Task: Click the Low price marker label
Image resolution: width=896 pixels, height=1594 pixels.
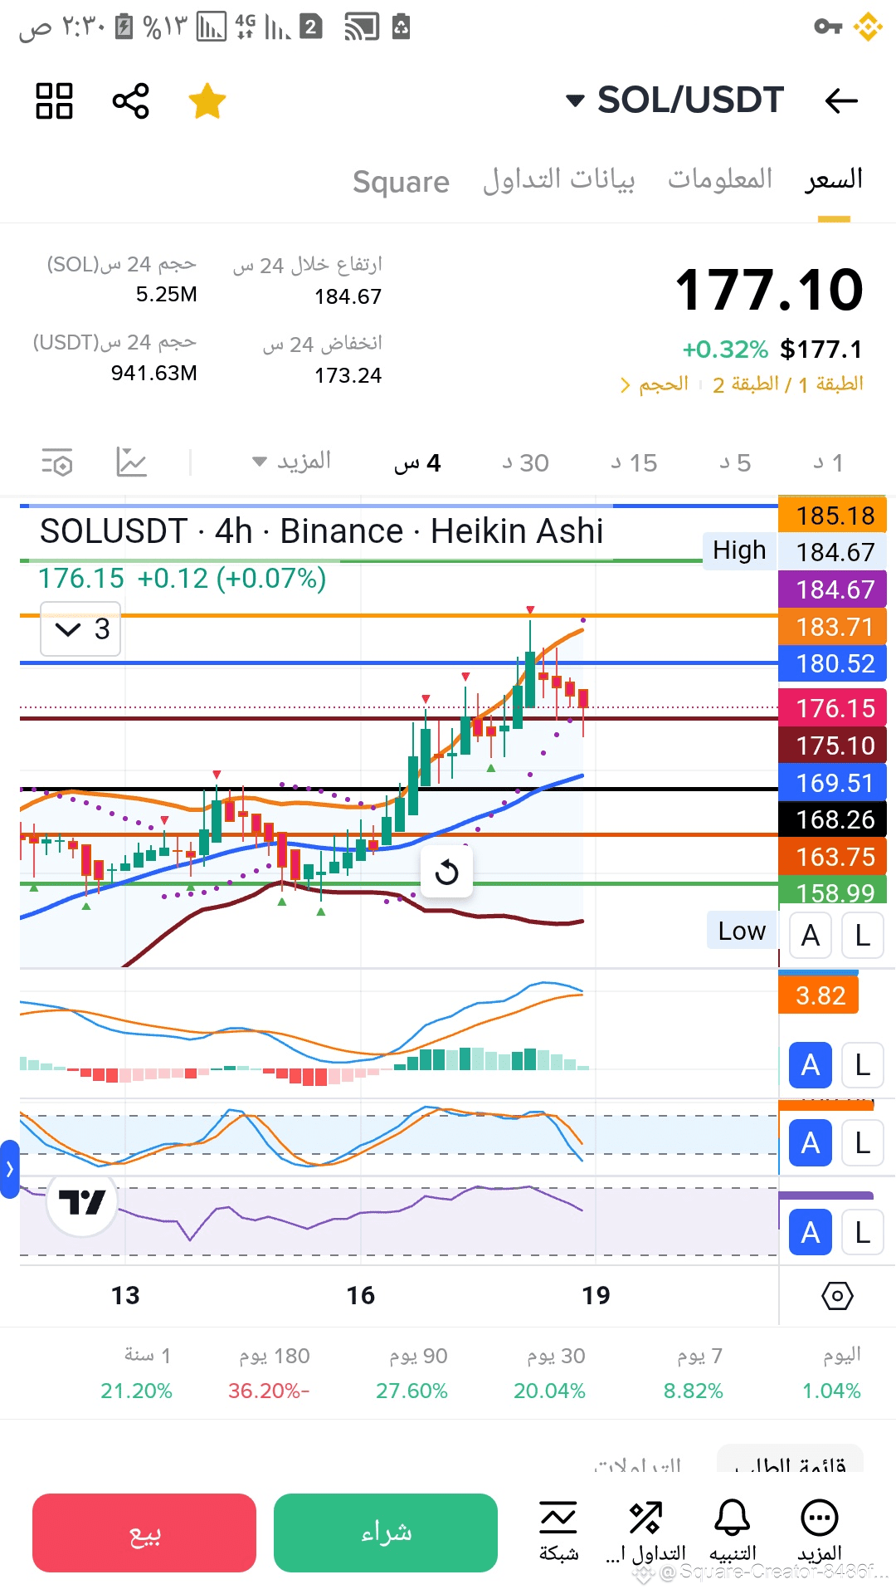Action: 742,931
